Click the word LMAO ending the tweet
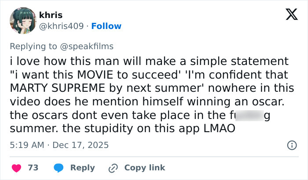The image size is (308, 180). coord(217,130)
